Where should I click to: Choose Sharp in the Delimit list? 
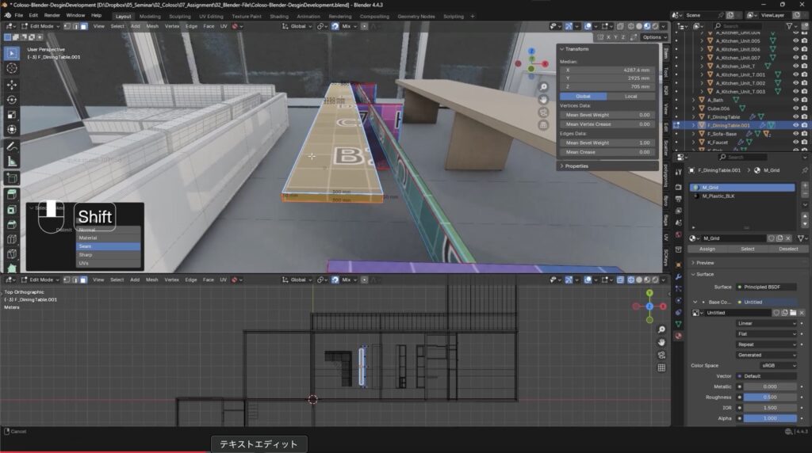click(x=108, y=255)
